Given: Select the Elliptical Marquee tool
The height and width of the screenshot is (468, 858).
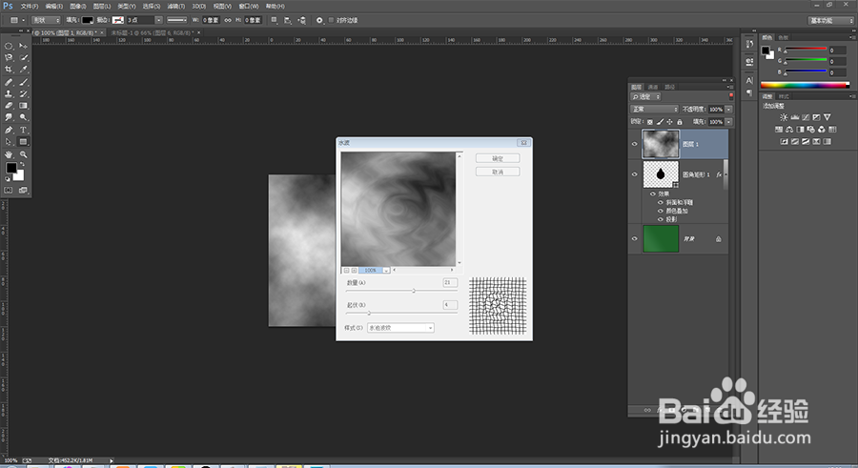Looking at the screenshot, I should [9, 46].
